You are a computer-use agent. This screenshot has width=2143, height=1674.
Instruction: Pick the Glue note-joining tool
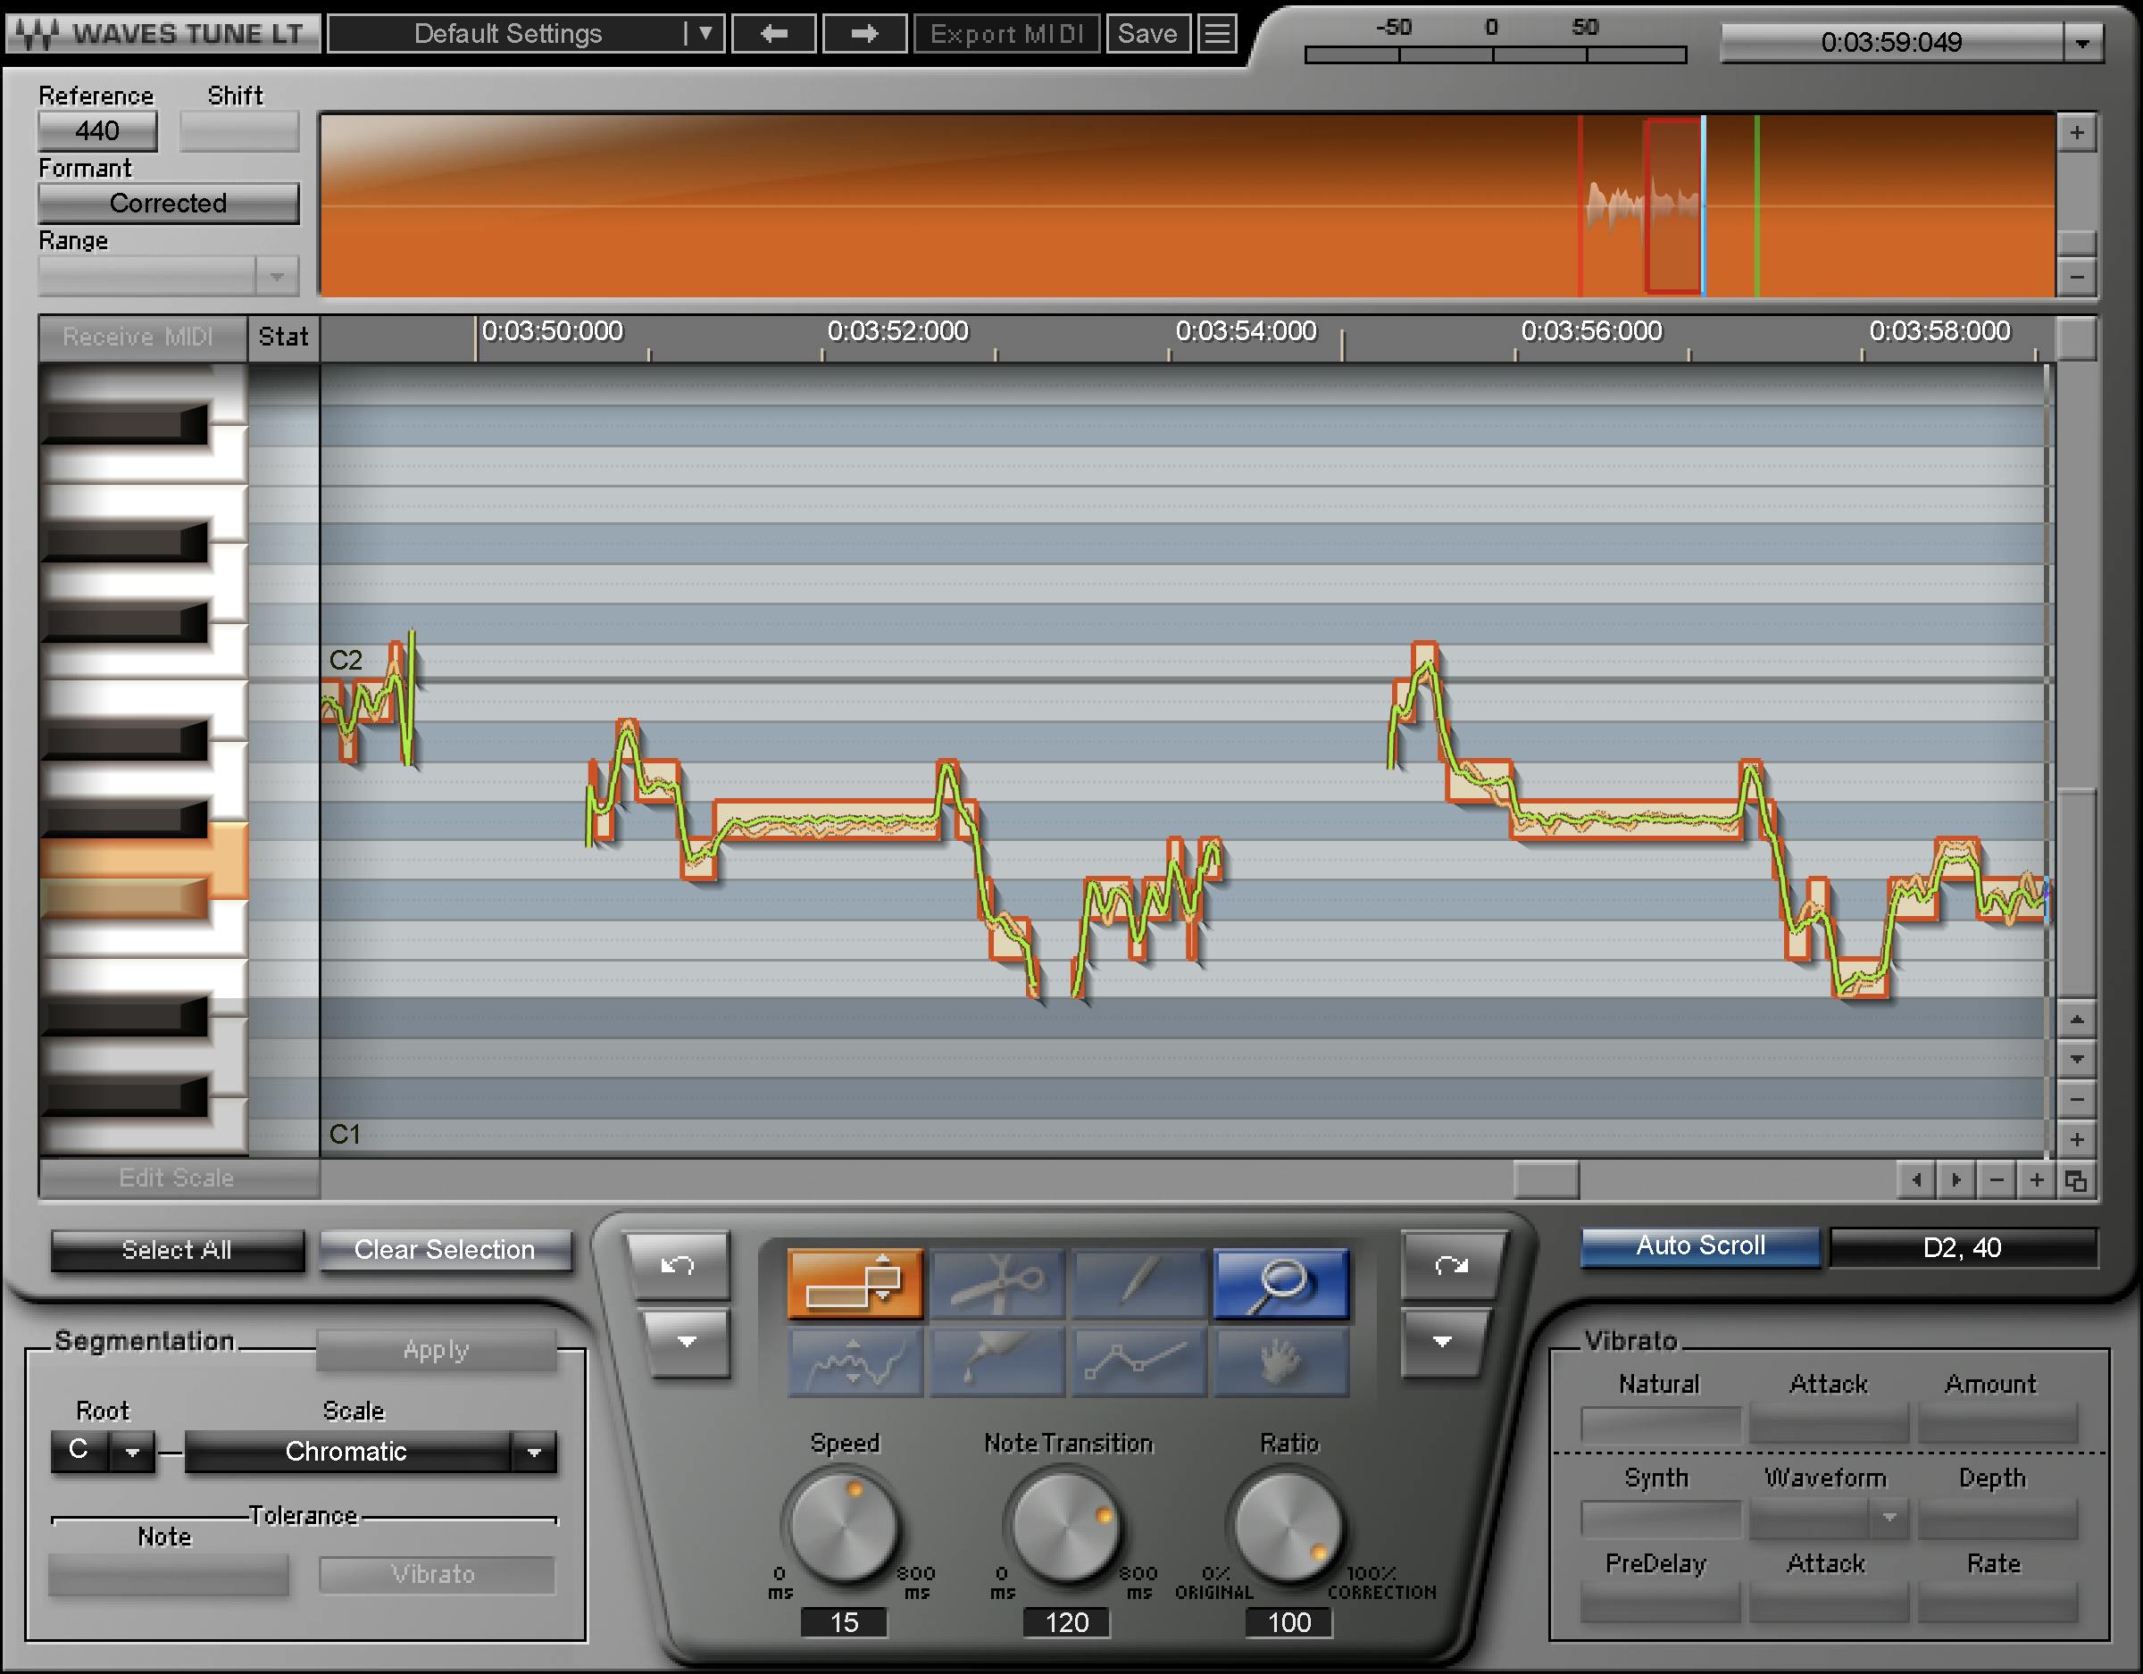(x=996, y=1364)
